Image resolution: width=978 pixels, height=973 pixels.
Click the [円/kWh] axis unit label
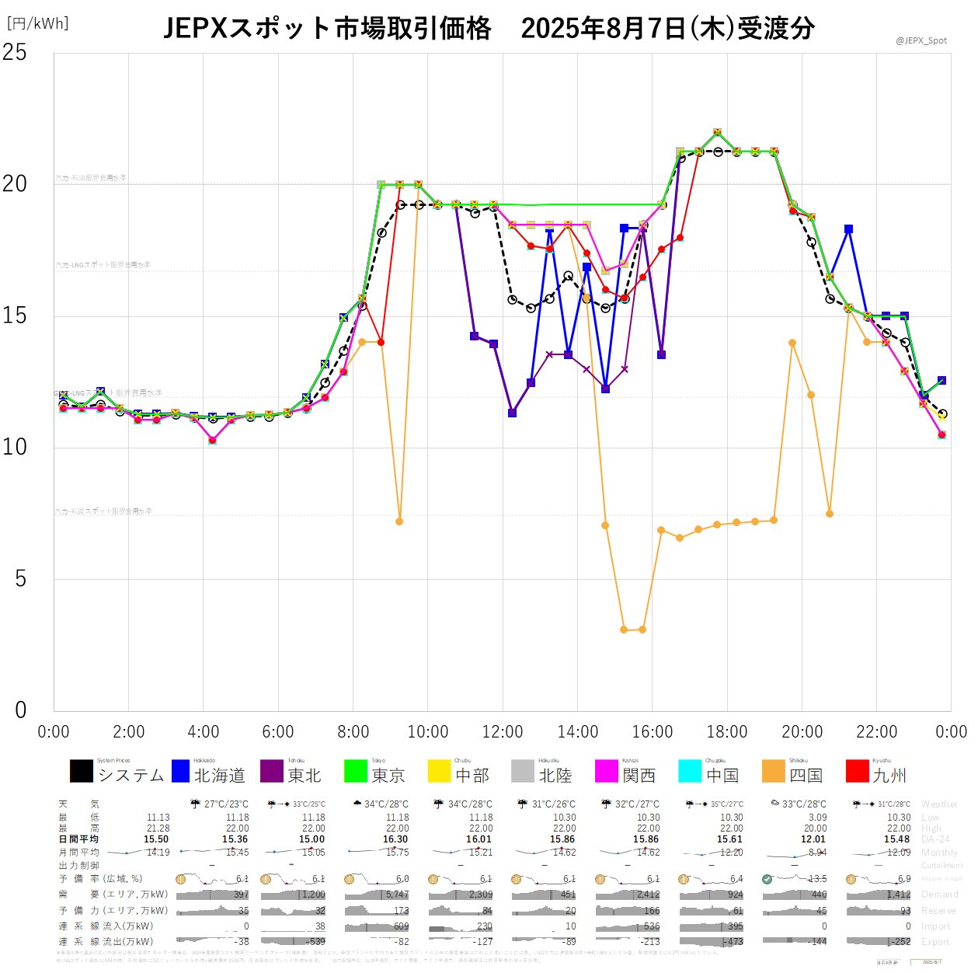37,23
